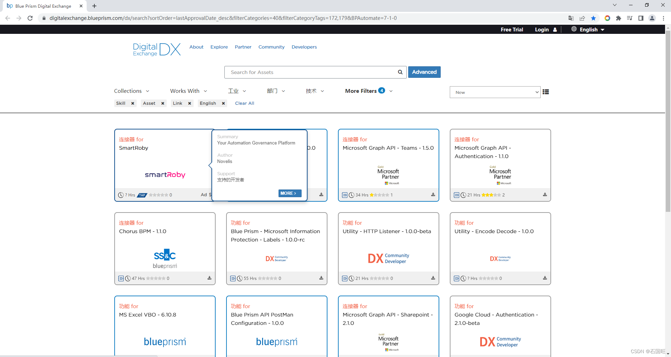
Task: Click the star rating on Chorus BPM card
Action: click(x=156, y=278)
